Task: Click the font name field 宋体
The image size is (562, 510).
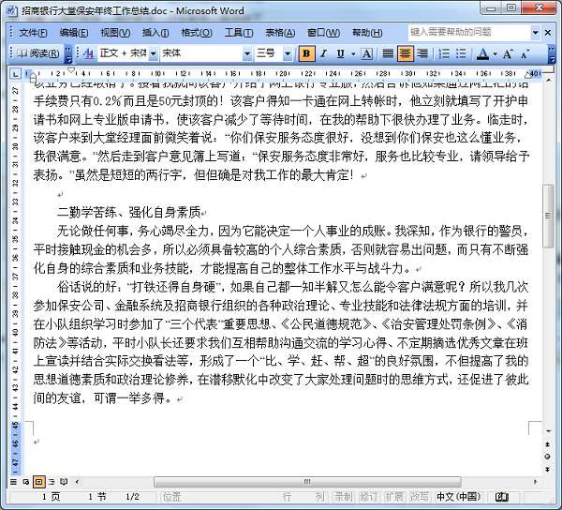Action: (x=201, y=53)
